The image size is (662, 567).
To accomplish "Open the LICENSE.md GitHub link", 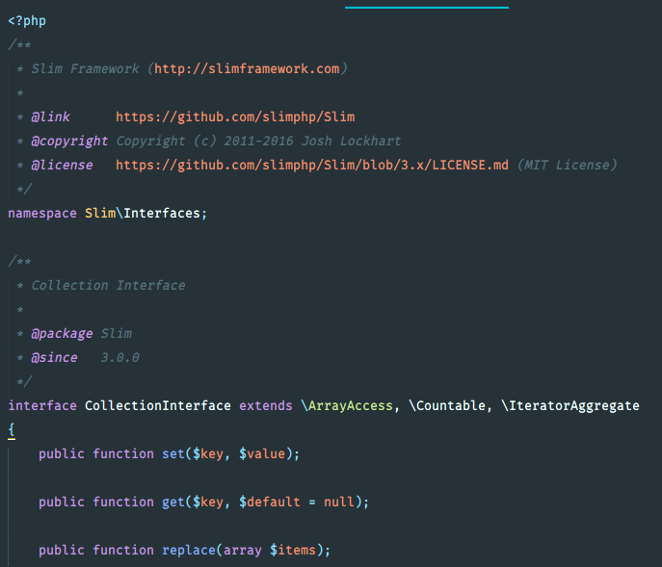I will (312, 165).
